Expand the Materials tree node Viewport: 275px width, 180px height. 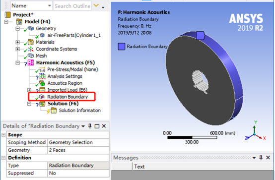(17, 42)
